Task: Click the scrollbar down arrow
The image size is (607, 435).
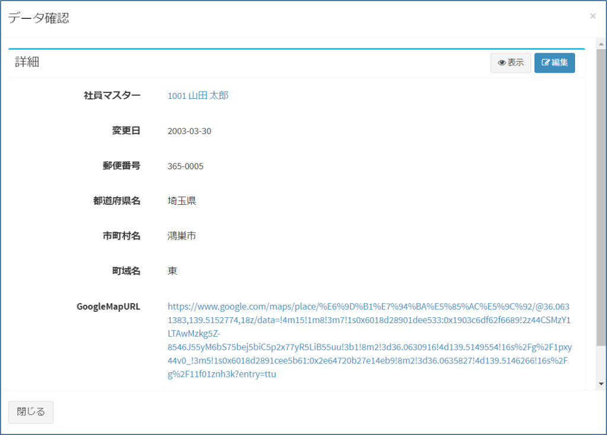Action: (601, 384)
